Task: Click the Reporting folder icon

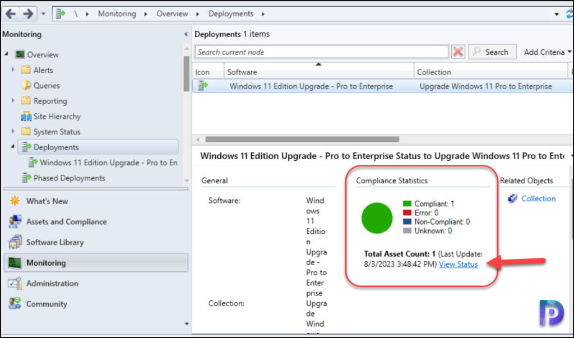Action: click(x=26, y=100)
